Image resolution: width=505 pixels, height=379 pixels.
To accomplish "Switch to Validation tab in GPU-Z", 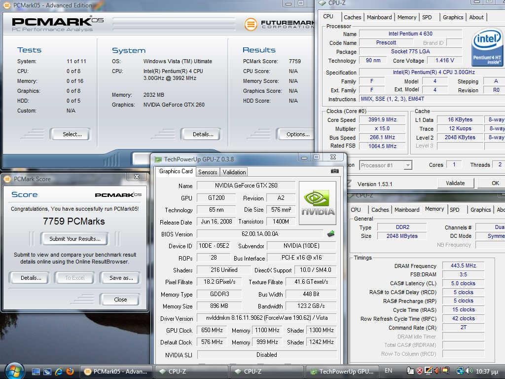I will (234, 172).
